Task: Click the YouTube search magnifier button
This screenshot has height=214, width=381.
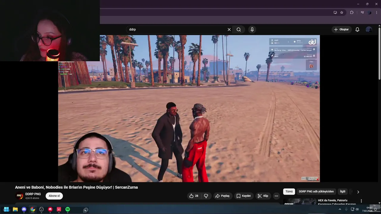Action: point(239,29)
